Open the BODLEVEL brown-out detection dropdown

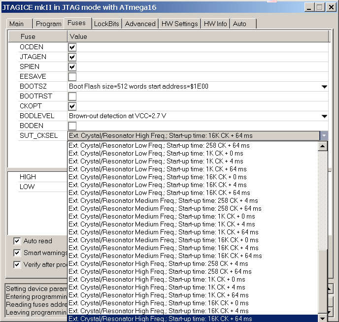[324, 116]
